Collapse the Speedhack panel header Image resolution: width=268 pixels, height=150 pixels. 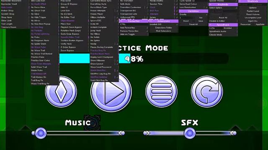pos(223,25)
